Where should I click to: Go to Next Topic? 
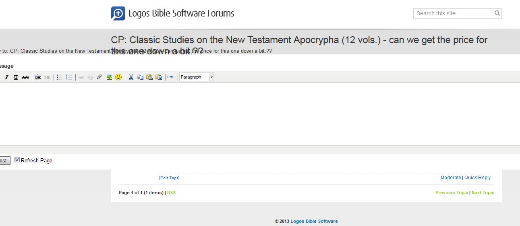483,193
